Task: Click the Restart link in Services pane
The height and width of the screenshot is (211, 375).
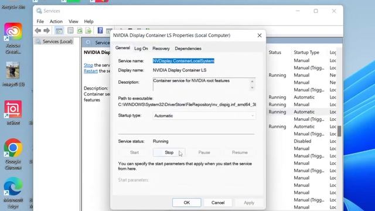Action: [91, 71]
